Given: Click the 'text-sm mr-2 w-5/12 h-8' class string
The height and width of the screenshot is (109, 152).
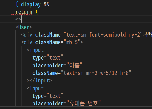Looking at the screenshot, I should pos(96,73).
